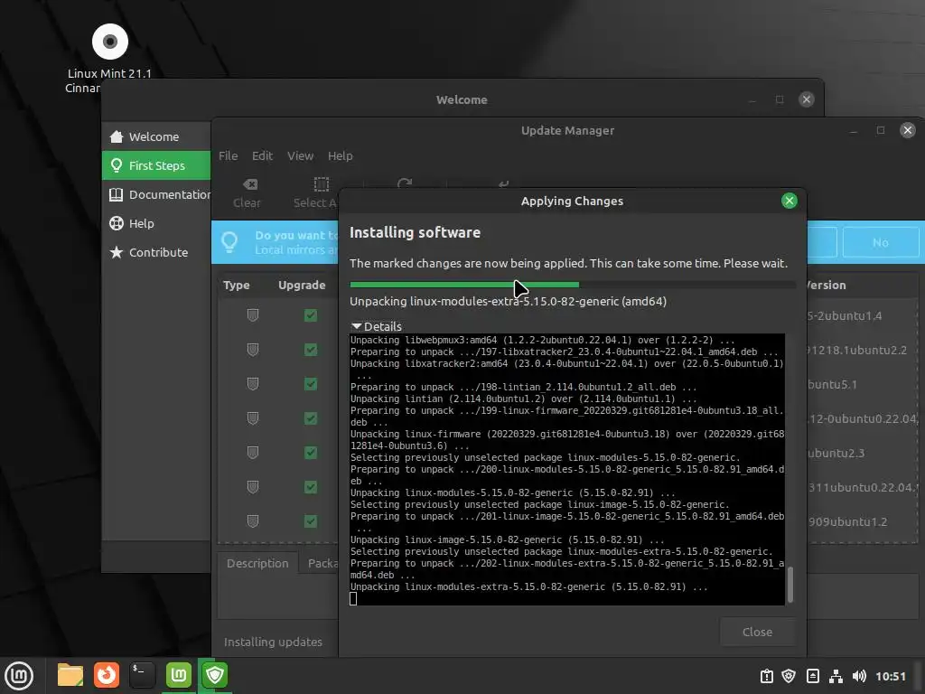The height and width of the screenshot is (694, 925).
Task: Open the Linux Mint 21.1 desktop disc icon
Action: point(109,42)
